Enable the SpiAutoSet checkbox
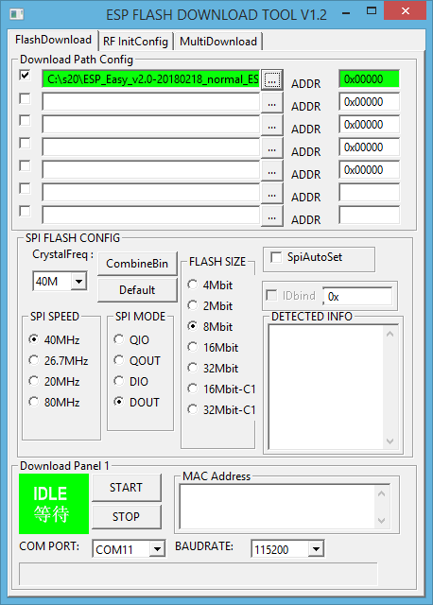 tap(276, 257)
